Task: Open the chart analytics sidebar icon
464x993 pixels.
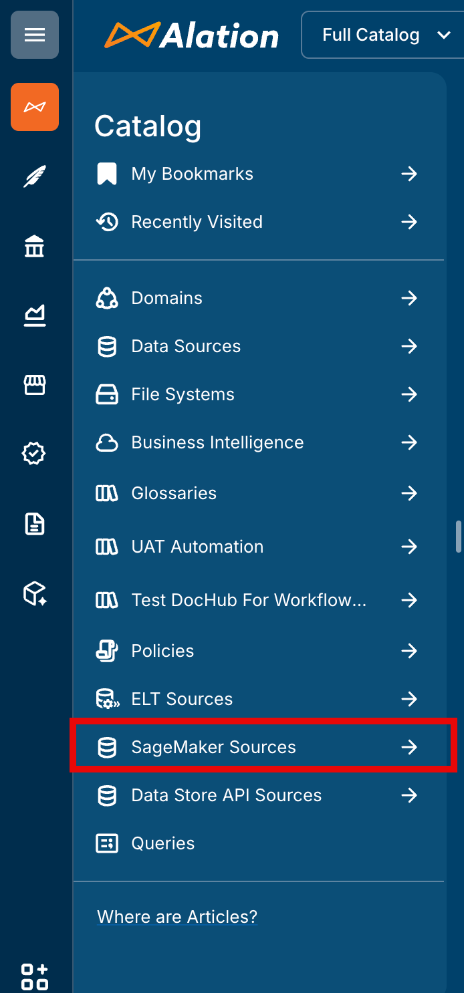Action: pyautogui.click(x=35, y=315)
